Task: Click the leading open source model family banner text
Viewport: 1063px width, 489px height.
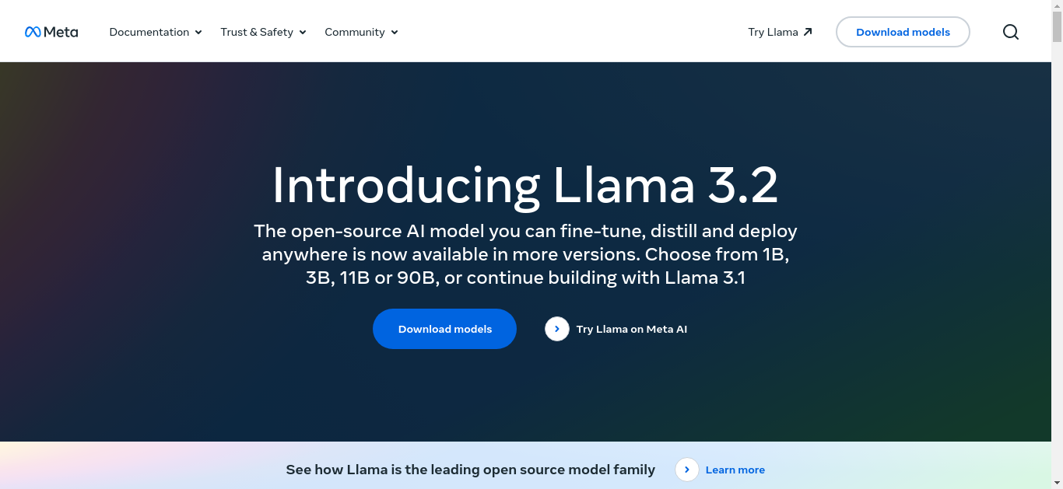Action: tap(470, 470)
